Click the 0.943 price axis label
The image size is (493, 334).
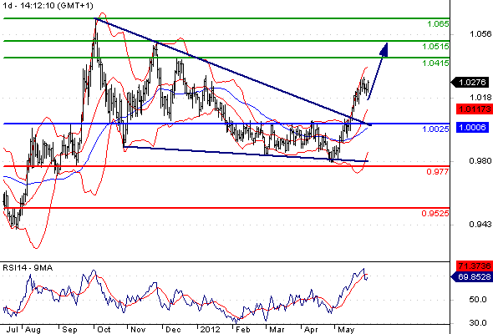tap(480, 225)
